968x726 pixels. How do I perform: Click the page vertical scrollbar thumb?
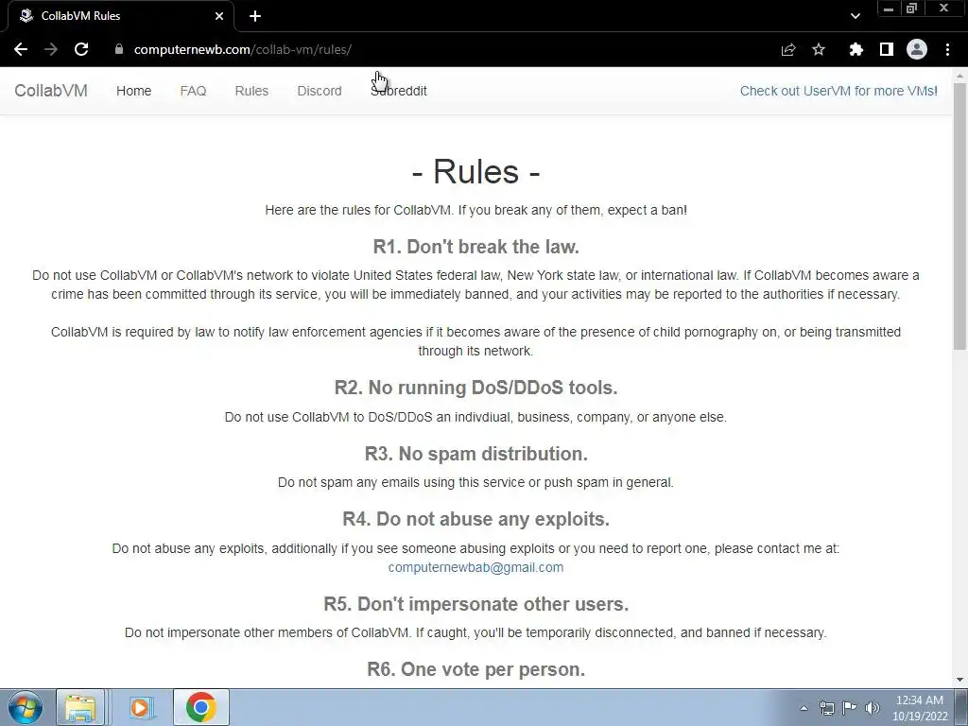960,216
